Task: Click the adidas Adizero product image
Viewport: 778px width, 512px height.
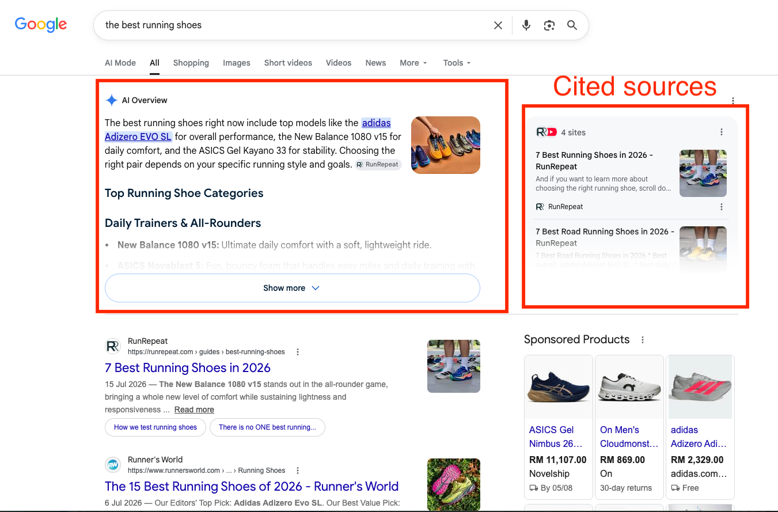Action: tap(700, 387)
